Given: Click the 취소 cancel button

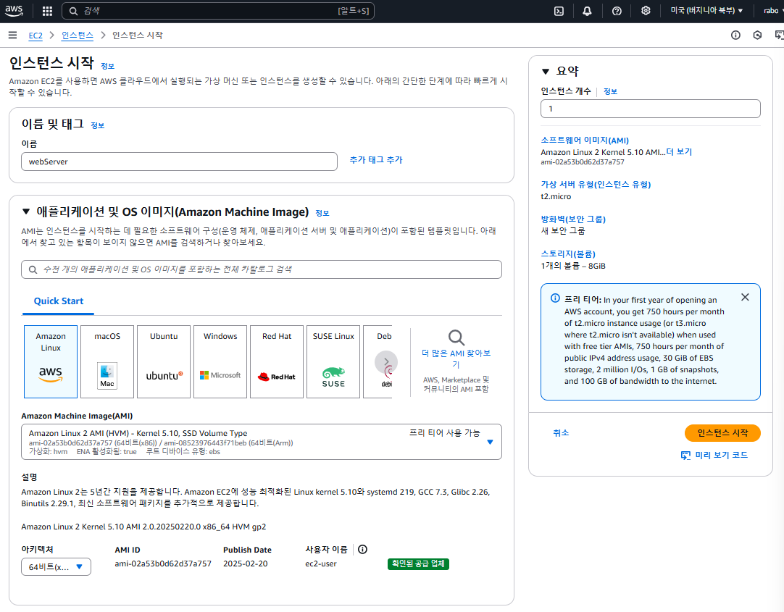Looking at the screenshot, I should click(x=561, y=432).
